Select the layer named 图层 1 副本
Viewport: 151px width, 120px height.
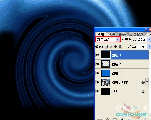pyautogui.click(x=120, y=82)
